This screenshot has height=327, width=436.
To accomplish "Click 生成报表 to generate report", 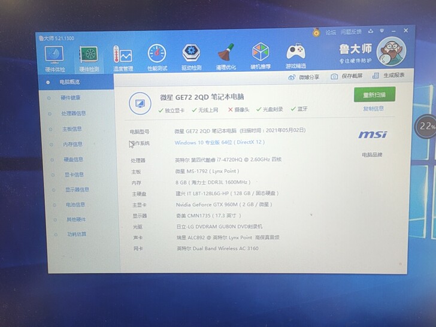I will coord(389,75).
